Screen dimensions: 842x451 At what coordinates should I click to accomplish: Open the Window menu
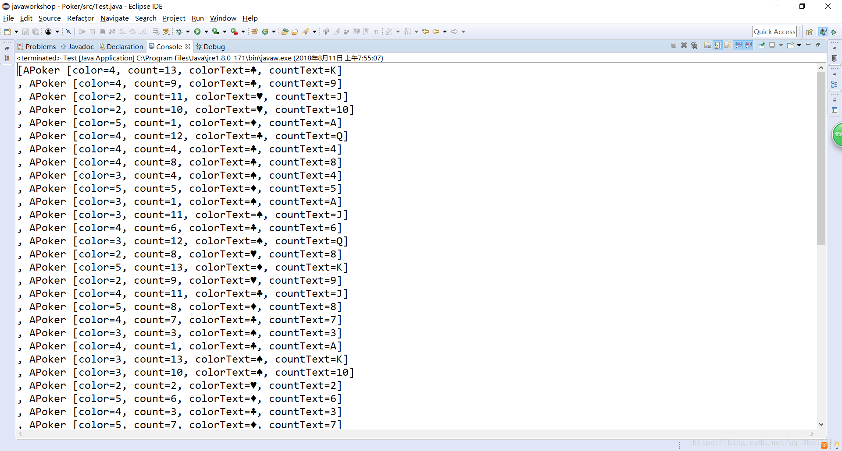(x=223, y=18)
